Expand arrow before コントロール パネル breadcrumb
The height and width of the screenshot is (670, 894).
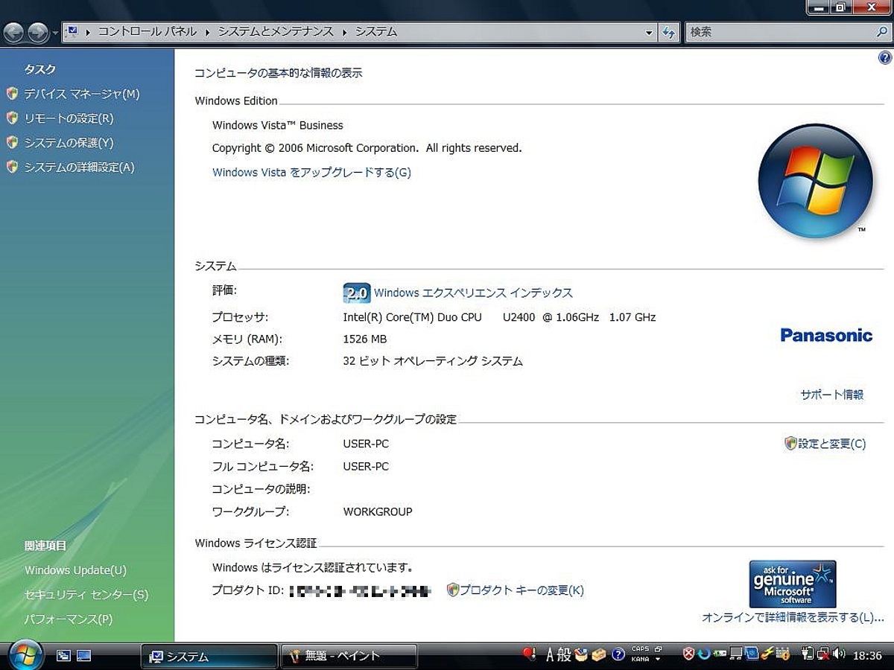pos(89,32)
